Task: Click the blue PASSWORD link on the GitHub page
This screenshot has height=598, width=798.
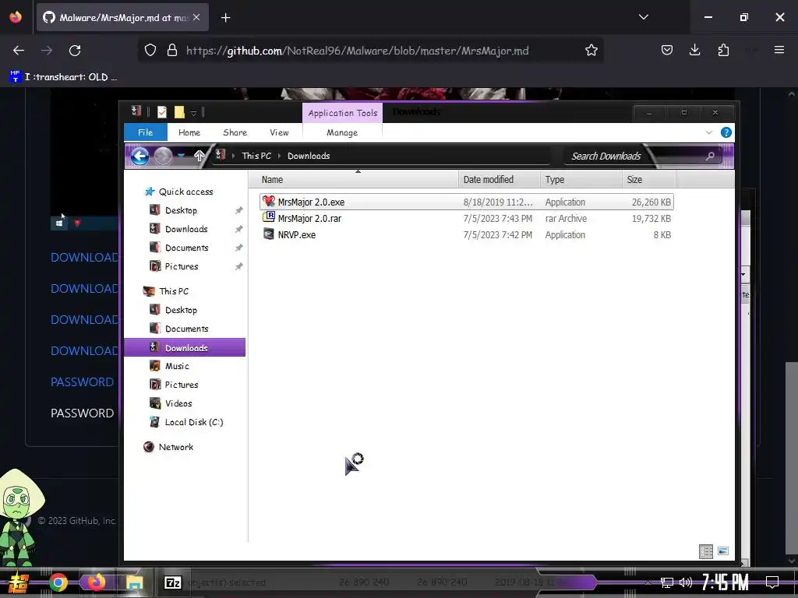Action: tap(82, 382)
